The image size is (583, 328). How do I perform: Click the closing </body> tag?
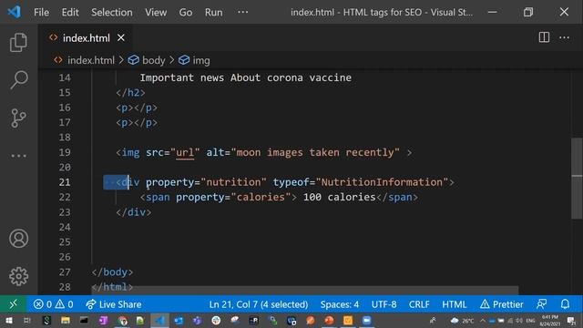tap(112, 272)
